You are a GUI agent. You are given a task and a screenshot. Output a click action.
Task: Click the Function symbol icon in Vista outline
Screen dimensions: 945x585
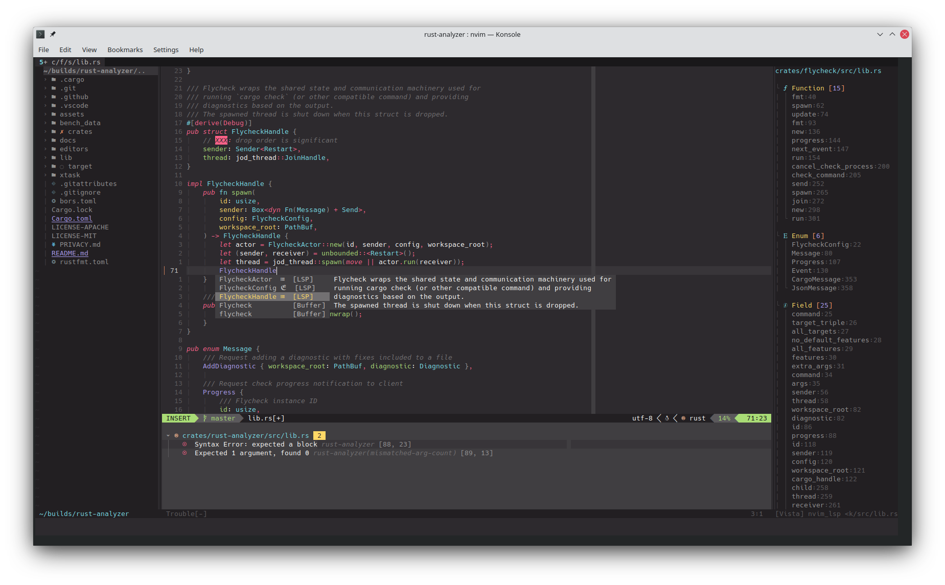786,88
